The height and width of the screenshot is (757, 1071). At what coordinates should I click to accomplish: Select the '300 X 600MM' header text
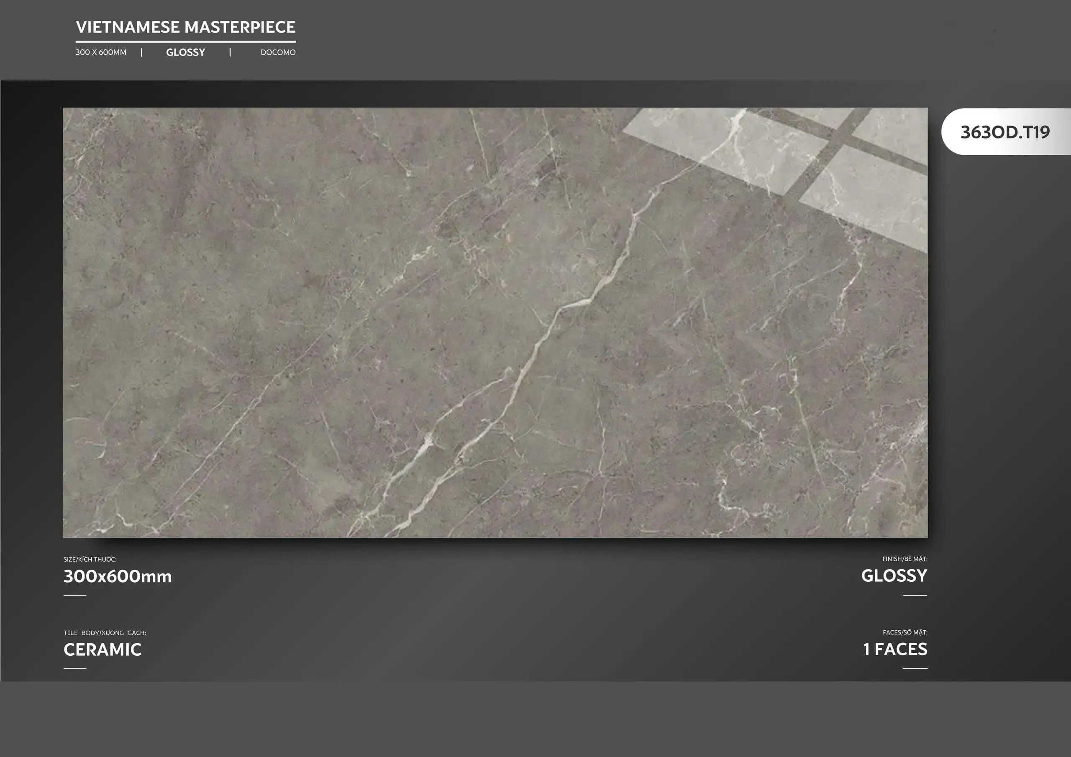pos(101,52)
